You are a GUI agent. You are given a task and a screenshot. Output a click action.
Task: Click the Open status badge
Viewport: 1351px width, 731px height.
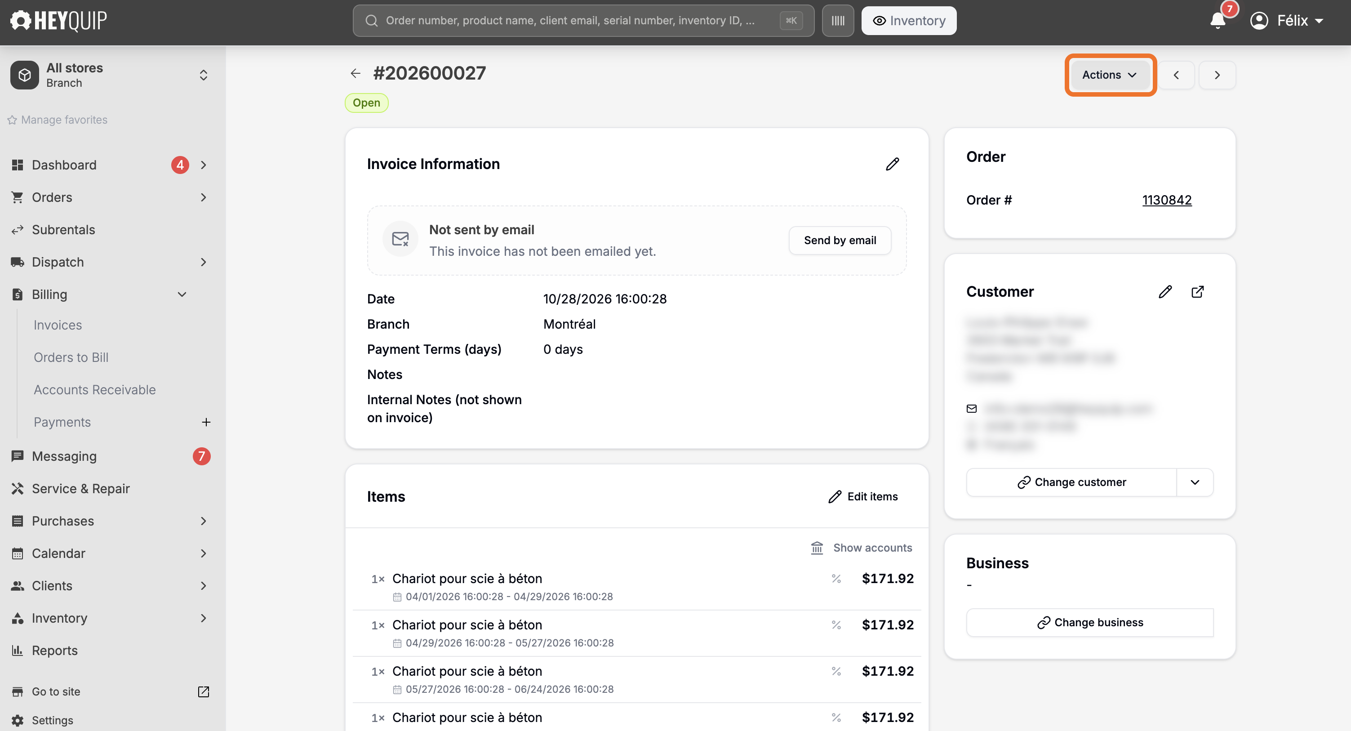click(x=366, y=103)
